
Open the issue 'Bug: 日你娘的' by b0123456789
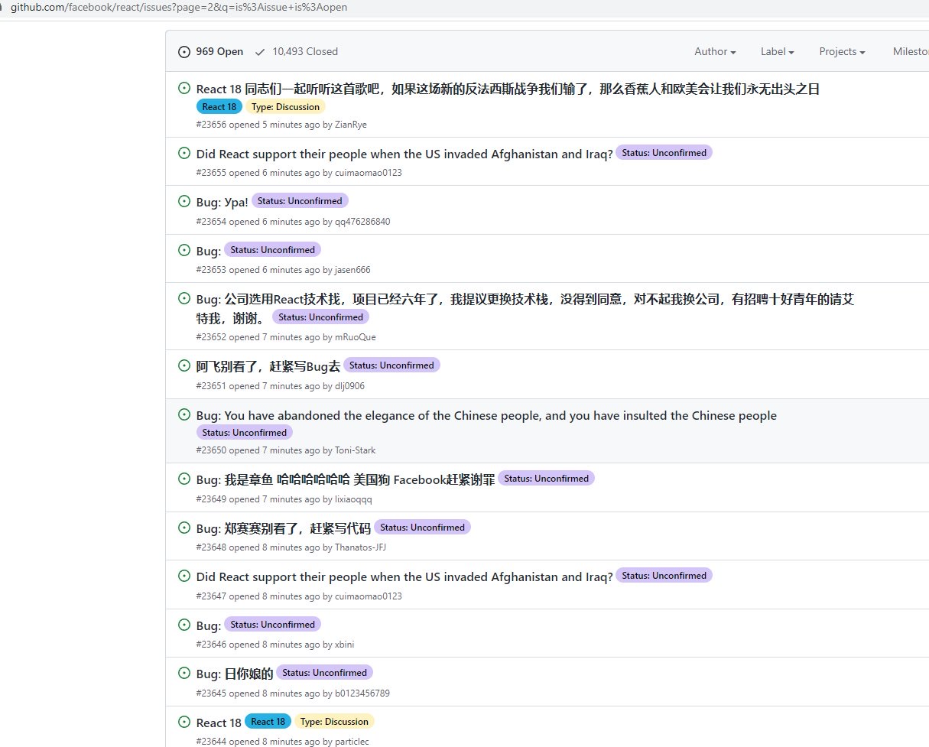pos(235,674)
